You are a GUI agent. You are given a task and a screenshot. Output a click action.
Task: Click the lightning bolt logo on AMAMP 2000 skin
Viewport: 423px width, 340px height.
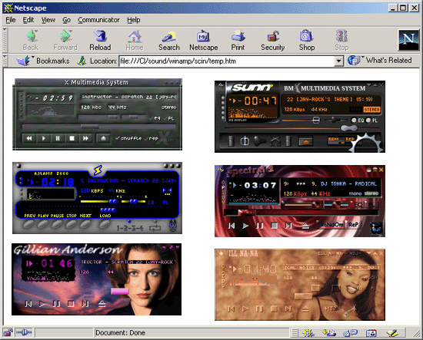pos(98,170)
